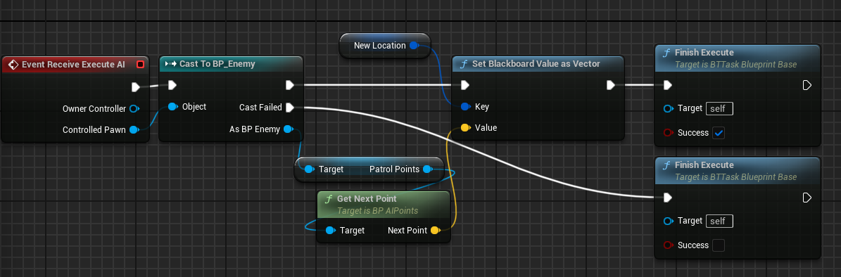
Task: Click the 'Cast Failed' label text
Action: (x=260, y=107)
